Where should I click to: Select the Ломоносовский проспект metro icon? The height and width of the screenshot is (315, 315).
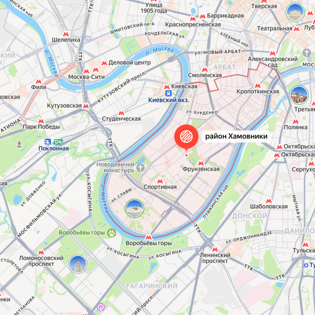click(x=41, y=252)
